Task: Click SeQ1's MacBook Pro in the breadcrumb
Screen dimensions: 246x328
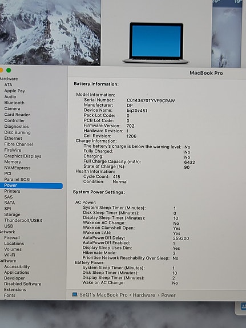Action: (x=103, y=295)
